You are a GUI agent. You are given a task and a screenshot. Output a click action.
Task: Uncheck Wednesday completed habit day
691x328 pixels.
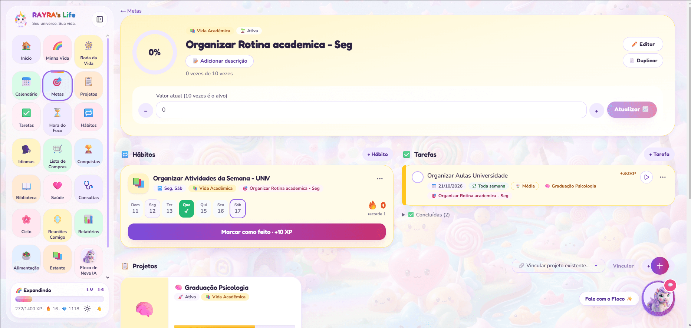pos(187,208)
